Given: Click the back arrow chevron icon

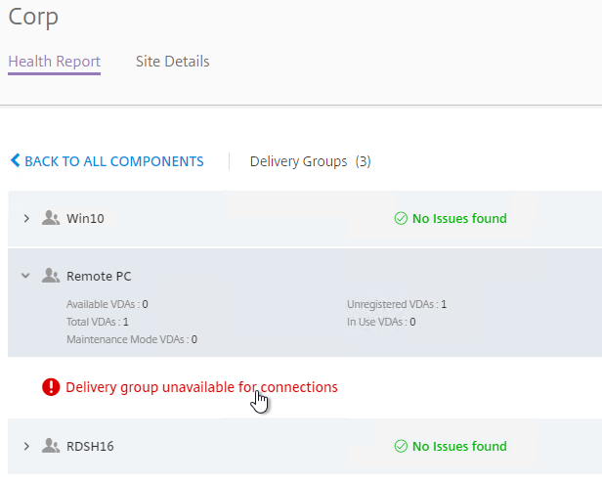Looking at the screenshot, I should pyautogui.click(x=15, y=160).
